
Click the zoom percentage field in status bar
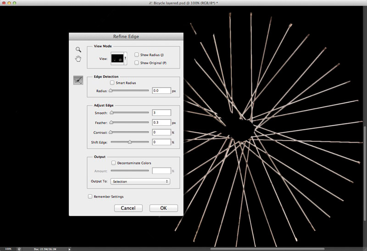click(8, 249)
